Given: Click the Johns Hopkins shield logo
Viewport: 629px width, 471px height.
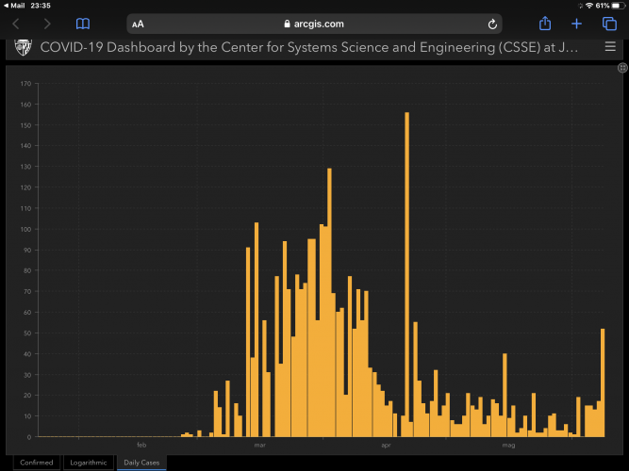Looking at the screenshot, I should (x=22, y=46).
